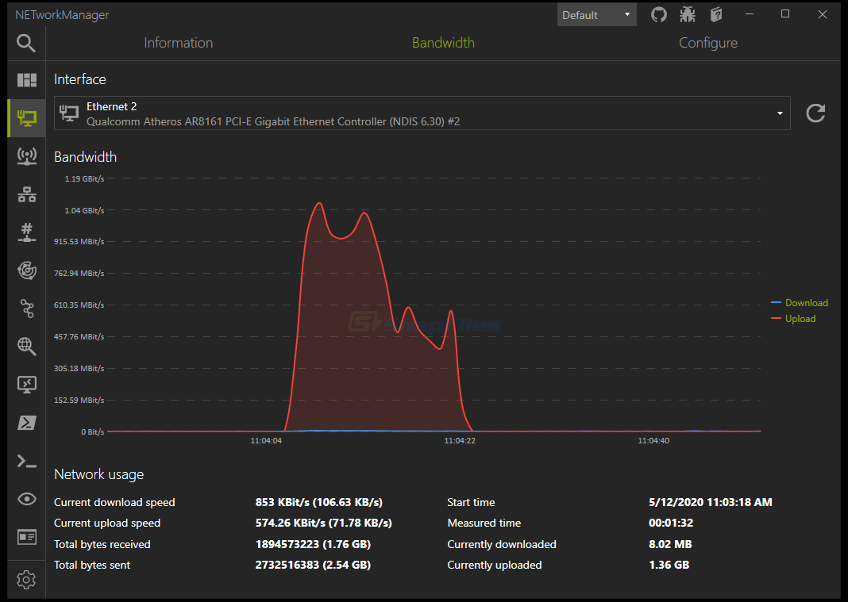Open the WiFi tool icon

point(26,155)
